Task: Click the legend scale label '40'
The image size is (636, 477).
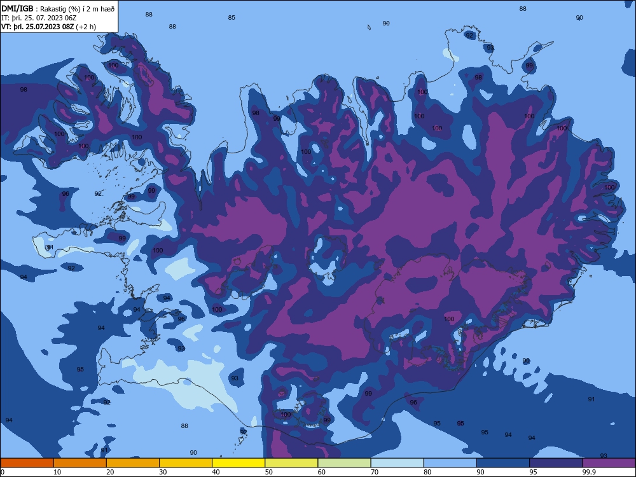Action: pos(216,472)
